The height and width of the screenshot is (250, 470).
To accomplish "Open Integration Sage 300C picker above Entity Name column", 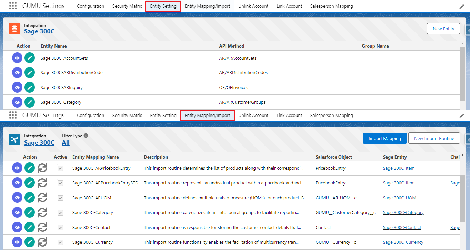I will 39,31.
